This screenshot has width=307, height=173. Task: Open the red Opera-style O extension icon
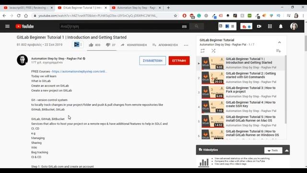pyautogui.click(x=184, y=16)
